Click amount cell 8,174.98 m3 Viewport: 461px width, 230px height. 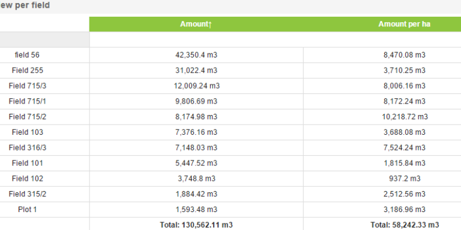pos(196,117)
